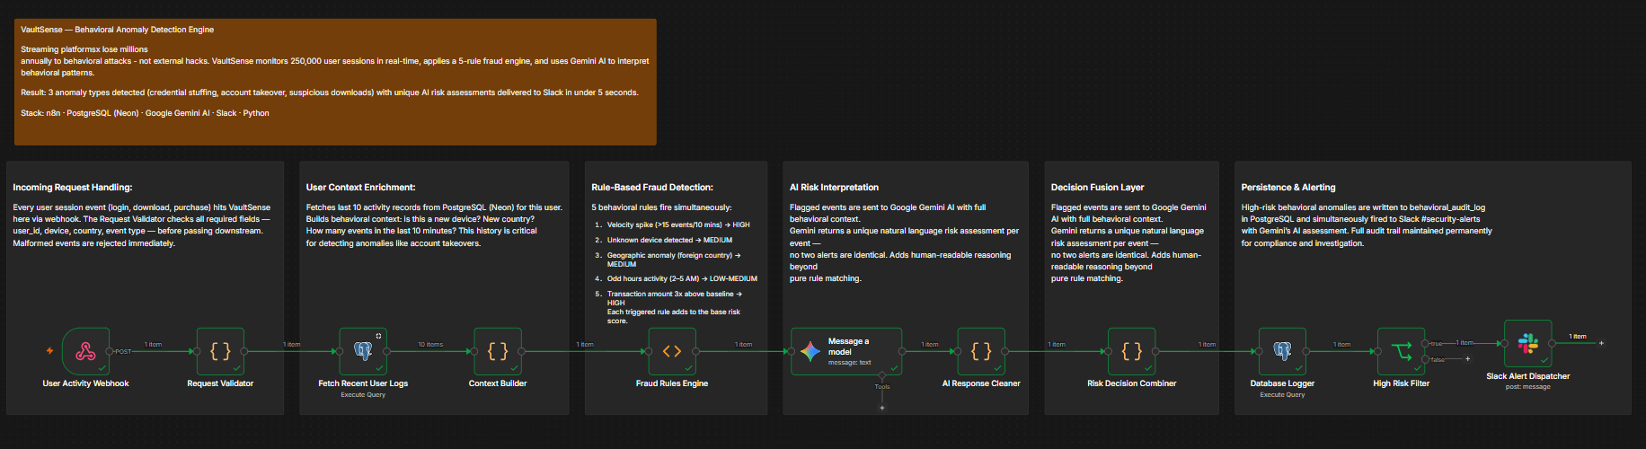Click the small settings indicator on Fetch Recent User Logs
Viewport: 1646px width, 449px height.
coord(378,336)
